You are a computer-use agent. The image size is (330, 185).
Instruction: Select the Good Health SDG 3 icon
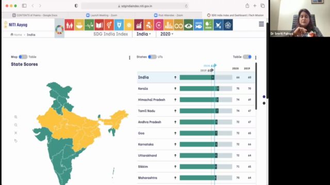89,25
